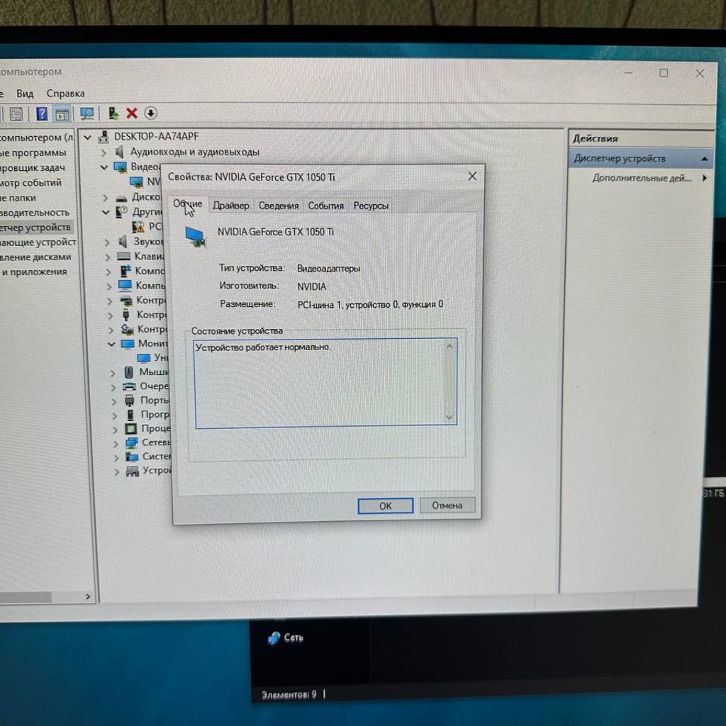This screenshot has height=726, width=726.
Task: Open the Вид menu
Action: click(25, 94)
